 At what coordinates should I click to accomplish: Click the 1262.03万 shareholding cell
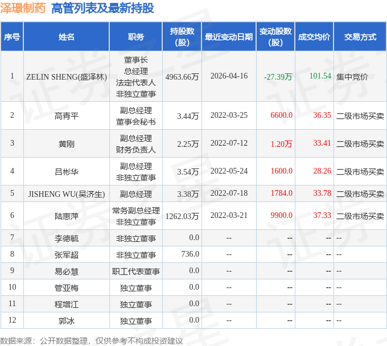(x=182, y=216)
